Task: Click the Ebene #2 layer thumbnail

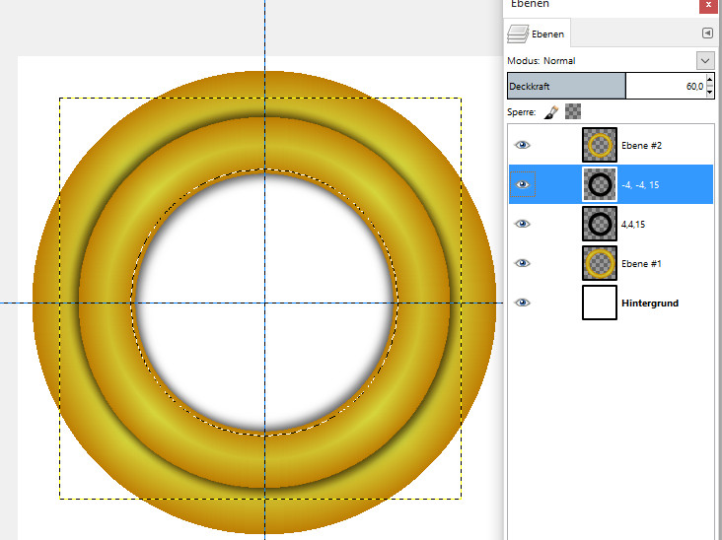Action: pos(599,145)
